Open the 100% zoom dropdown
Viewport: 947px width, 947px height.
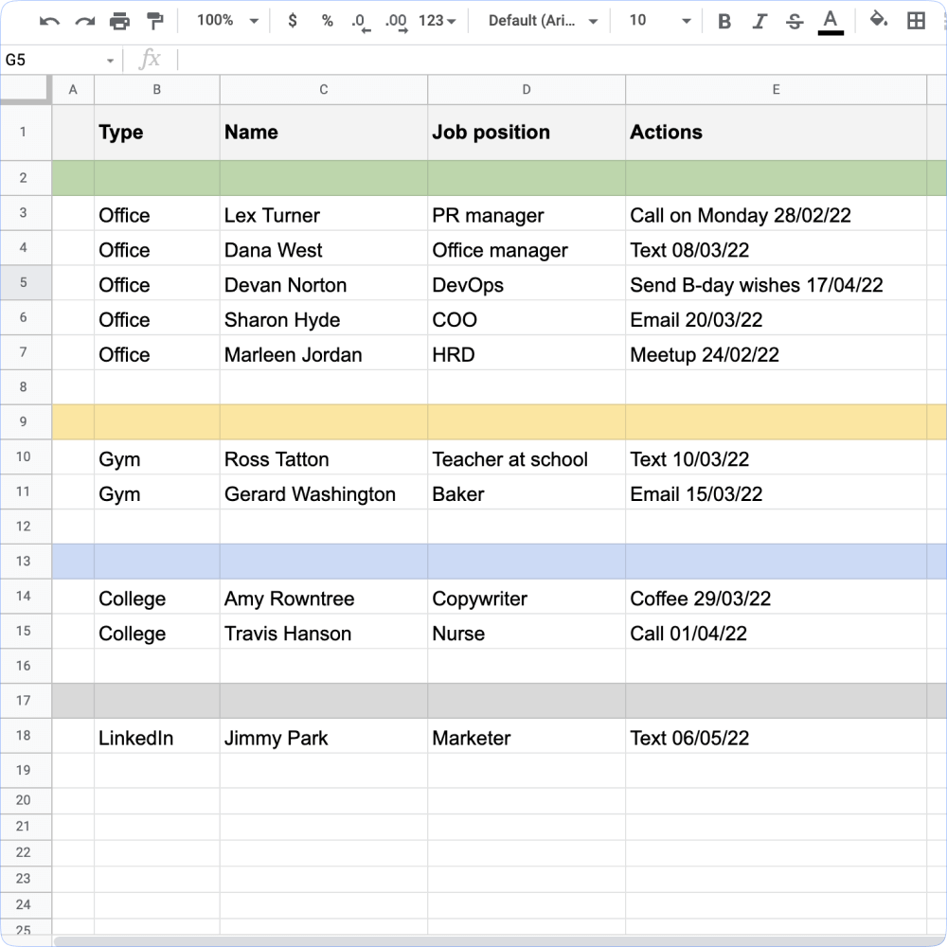[x=227, y=21]
